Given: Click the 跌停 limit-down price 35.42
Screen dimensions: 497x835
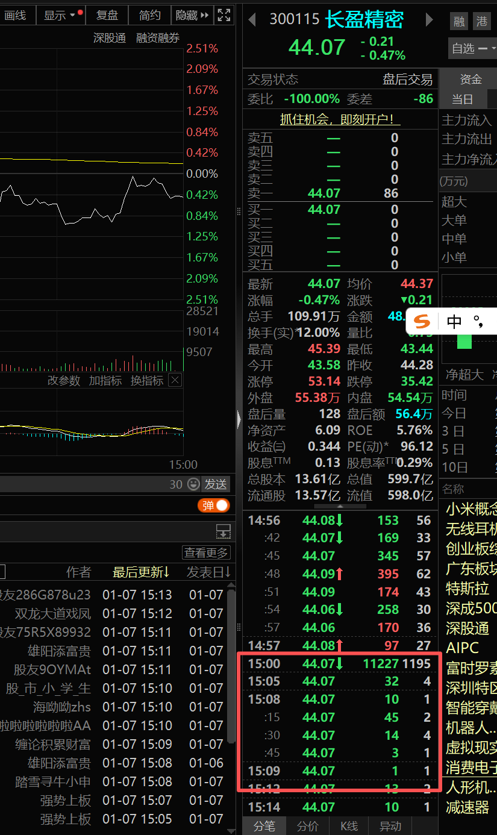Looking at the screenshot, I should (416, 381).
